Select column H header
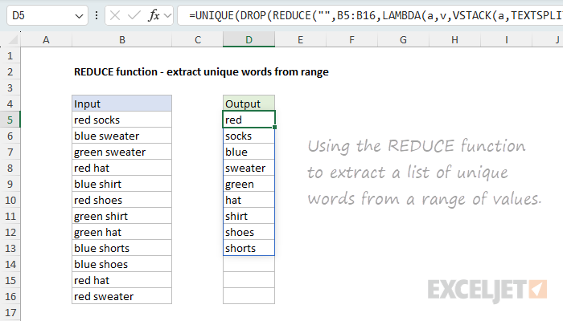563x321 pixels. (454, 39)
